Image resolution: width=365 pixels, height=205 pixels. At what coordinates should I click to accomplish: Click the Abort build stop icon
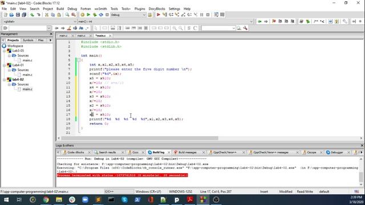pyautogui.click(x=107, y=15)
